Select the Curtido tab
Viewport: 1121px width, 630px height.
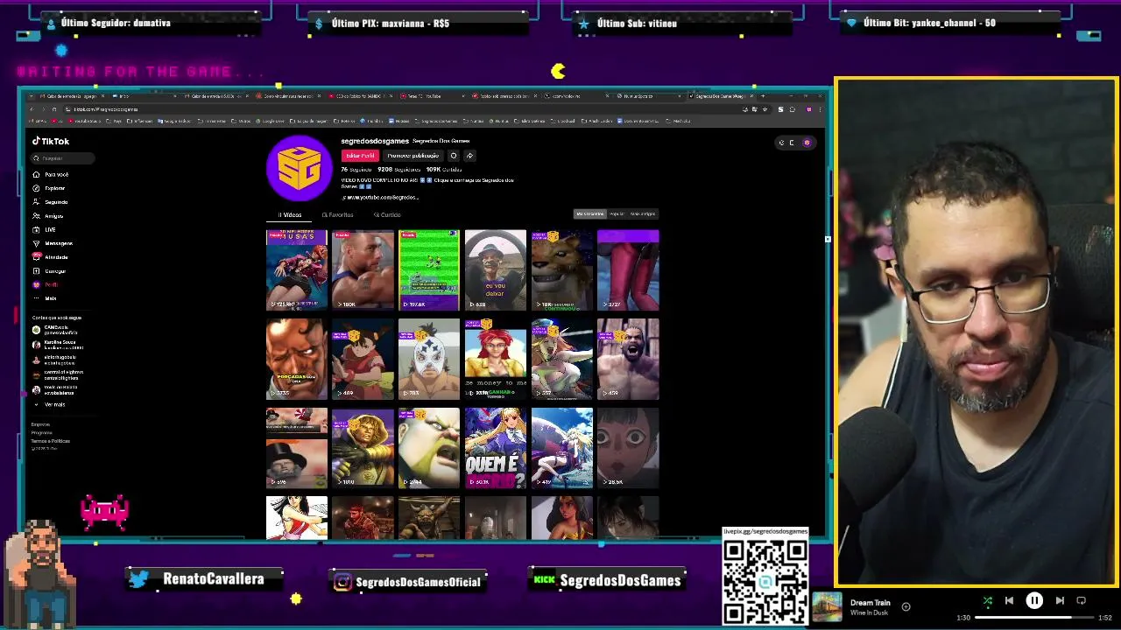(387, 214)
